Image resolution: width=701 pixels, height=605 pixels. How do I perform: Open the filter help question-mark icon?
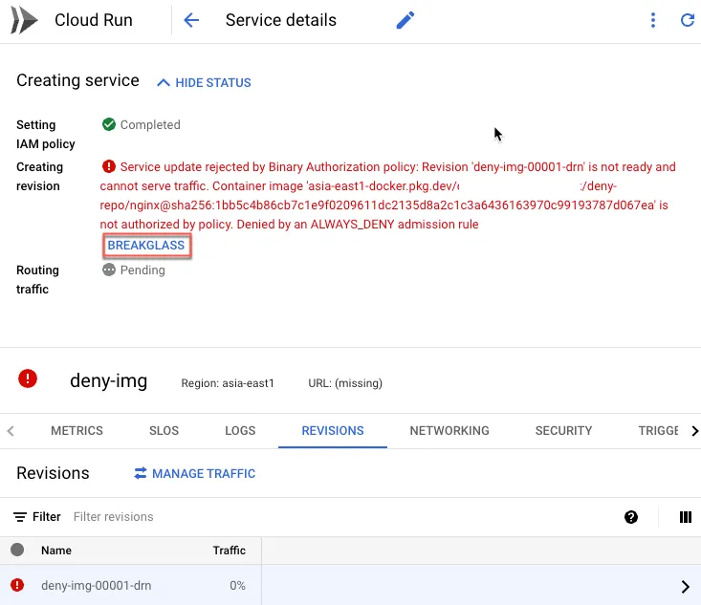[631, 517]
